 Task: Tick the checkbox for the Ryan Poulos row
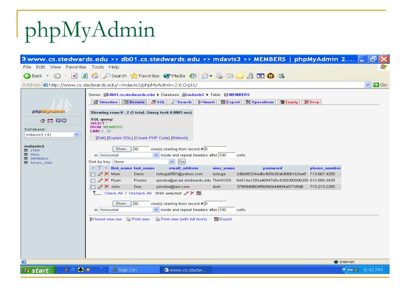coord(93,181)
